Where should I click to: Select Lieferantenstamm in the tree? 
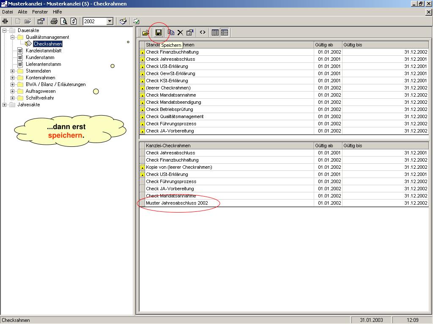(44, 64)
